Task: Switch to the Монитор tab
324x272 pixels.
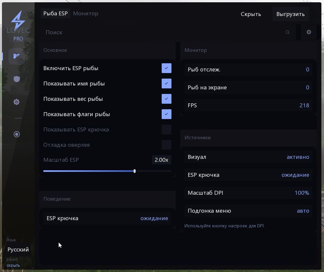Action: point(86,13)
